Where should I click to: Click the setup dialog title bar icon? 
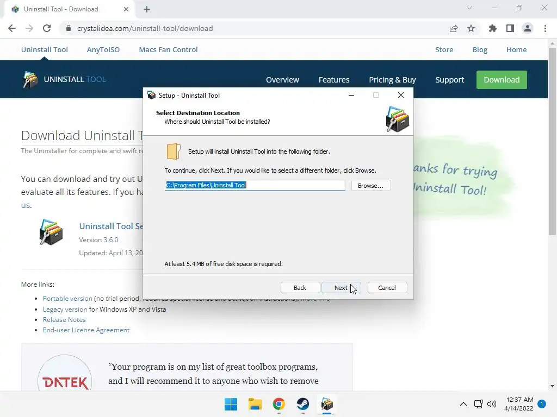coord(151,95)
